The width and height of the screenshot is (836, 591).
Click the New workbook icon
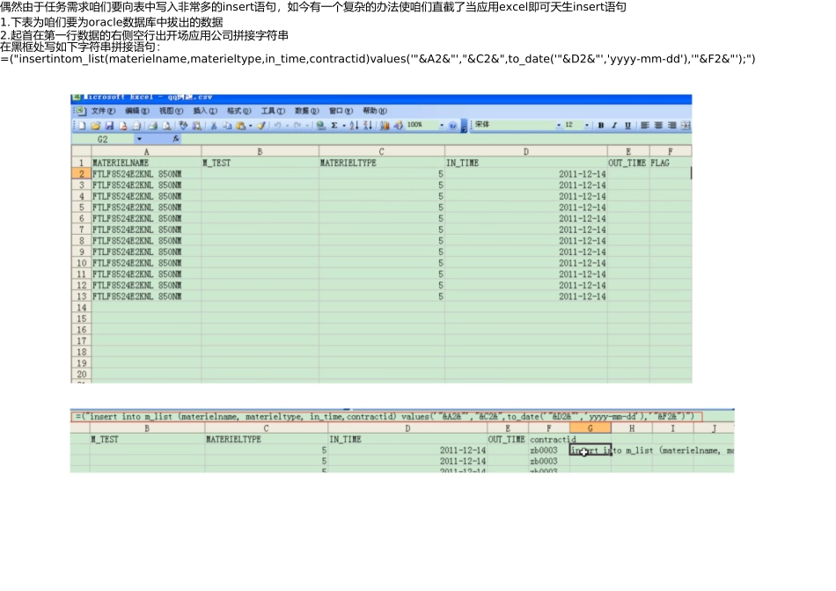82,126
